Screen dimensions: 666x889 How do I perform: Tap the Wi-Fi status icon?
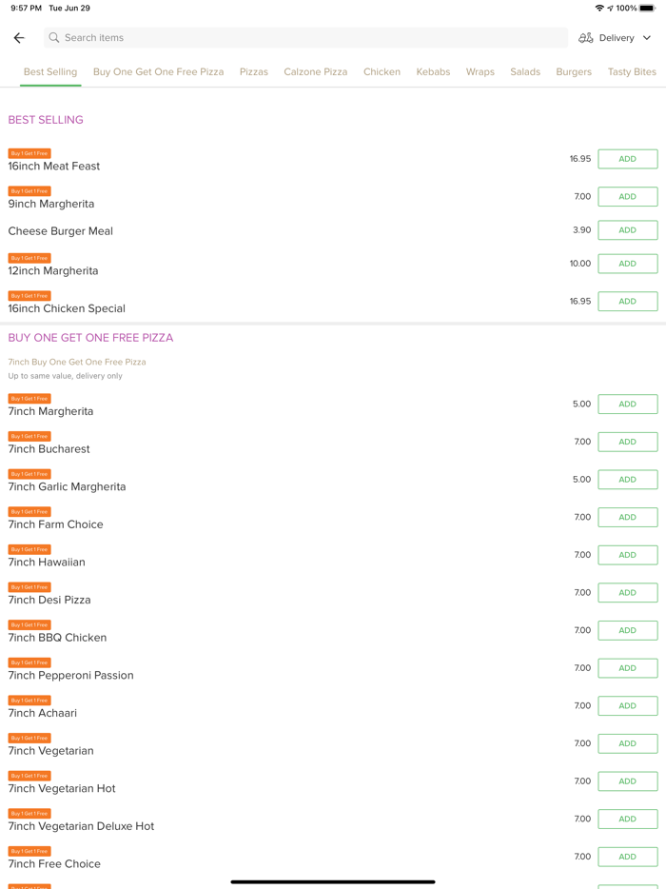coord(599,9)
